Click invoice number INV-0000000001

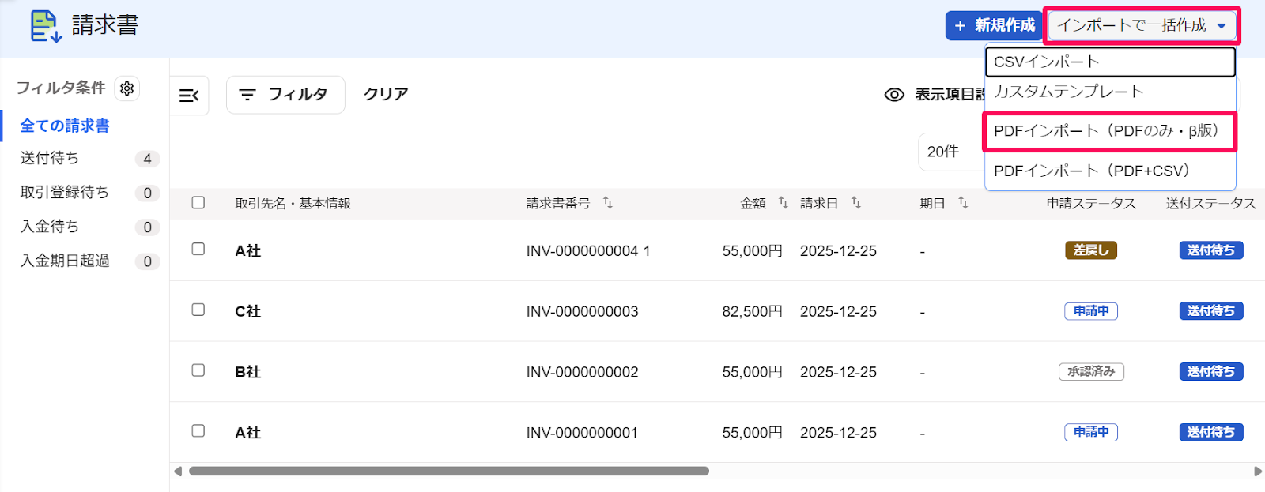[582, 433]
